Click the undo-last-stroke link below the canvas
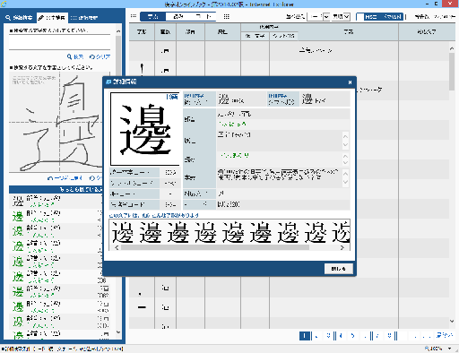 [65, 178]
